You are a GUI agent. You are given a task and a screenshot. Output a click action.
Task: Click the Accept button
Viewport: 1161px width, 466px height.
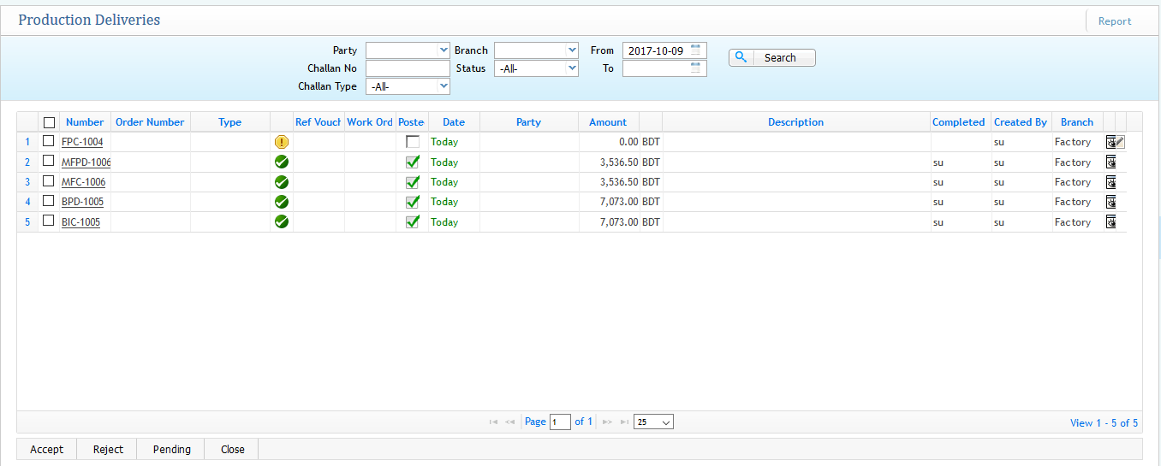click(47, 449)
